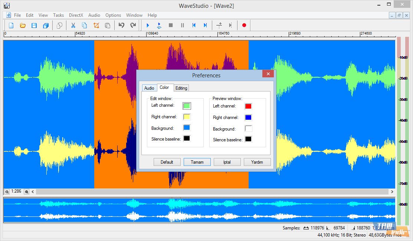Start playback with the Play button
Image resolution: width=413 pixels, height=241 pixels.
[148, 25]
